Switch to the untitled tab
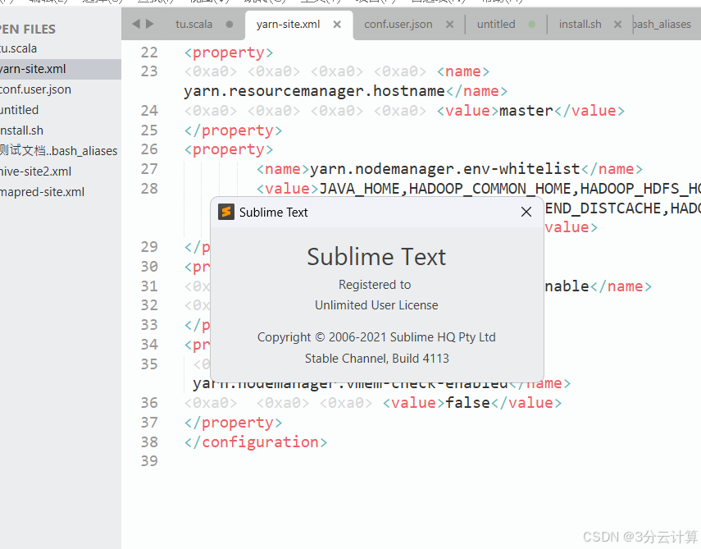This screenshot has height=549, width=701. click(x=496, y=24)
